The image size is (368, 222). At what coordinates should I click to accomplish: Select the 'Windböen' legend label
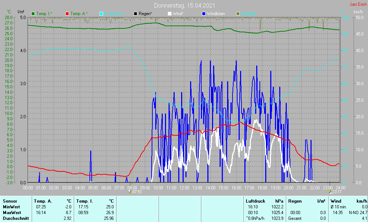coord(216,14)
